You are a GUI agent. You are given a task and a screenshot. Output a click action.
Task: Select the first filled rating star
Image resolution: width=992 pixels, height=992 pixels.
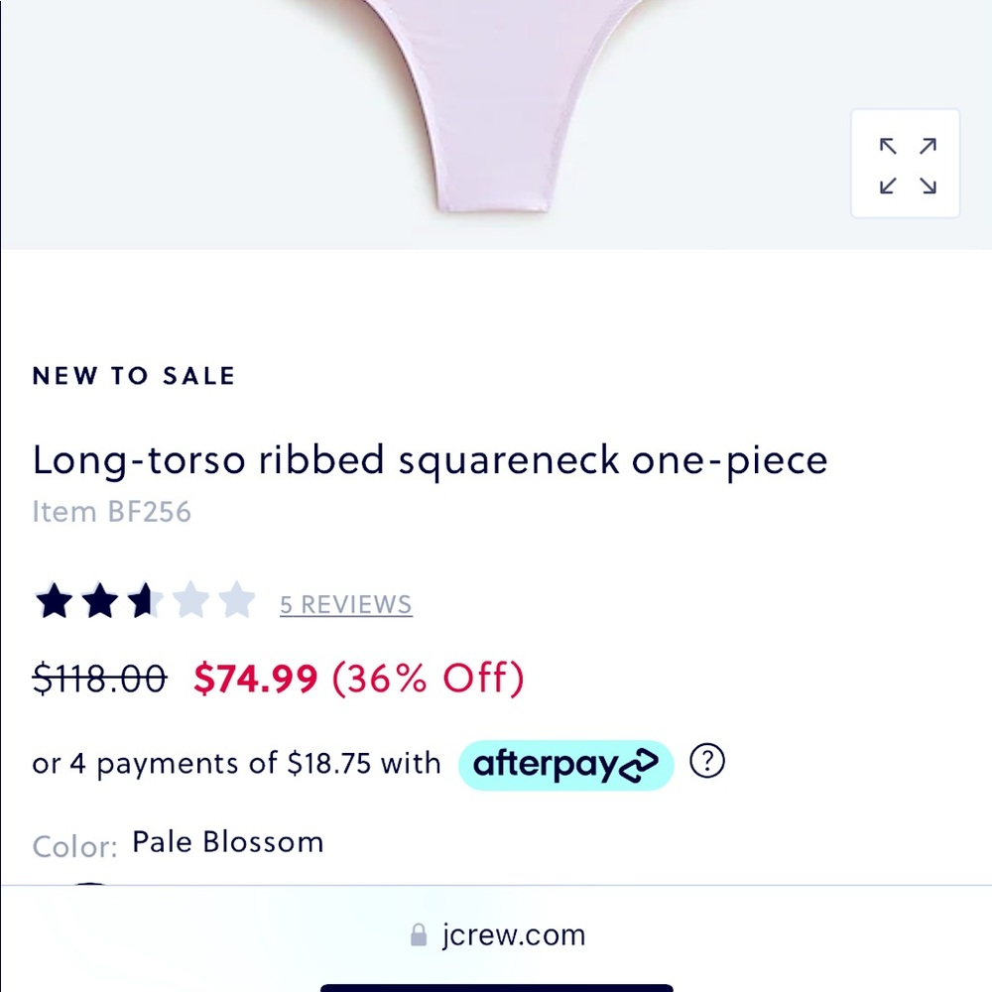click(55, 600)
